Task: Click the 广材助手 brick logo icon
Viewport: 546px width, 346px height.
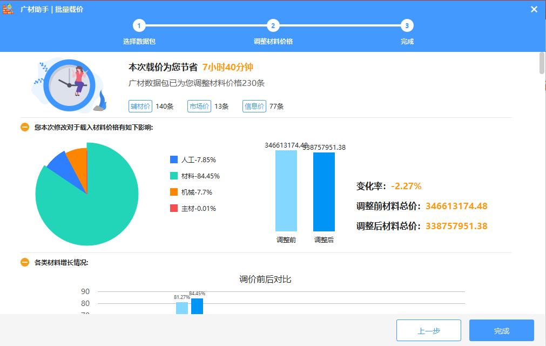Action: (x=8, y=9)
